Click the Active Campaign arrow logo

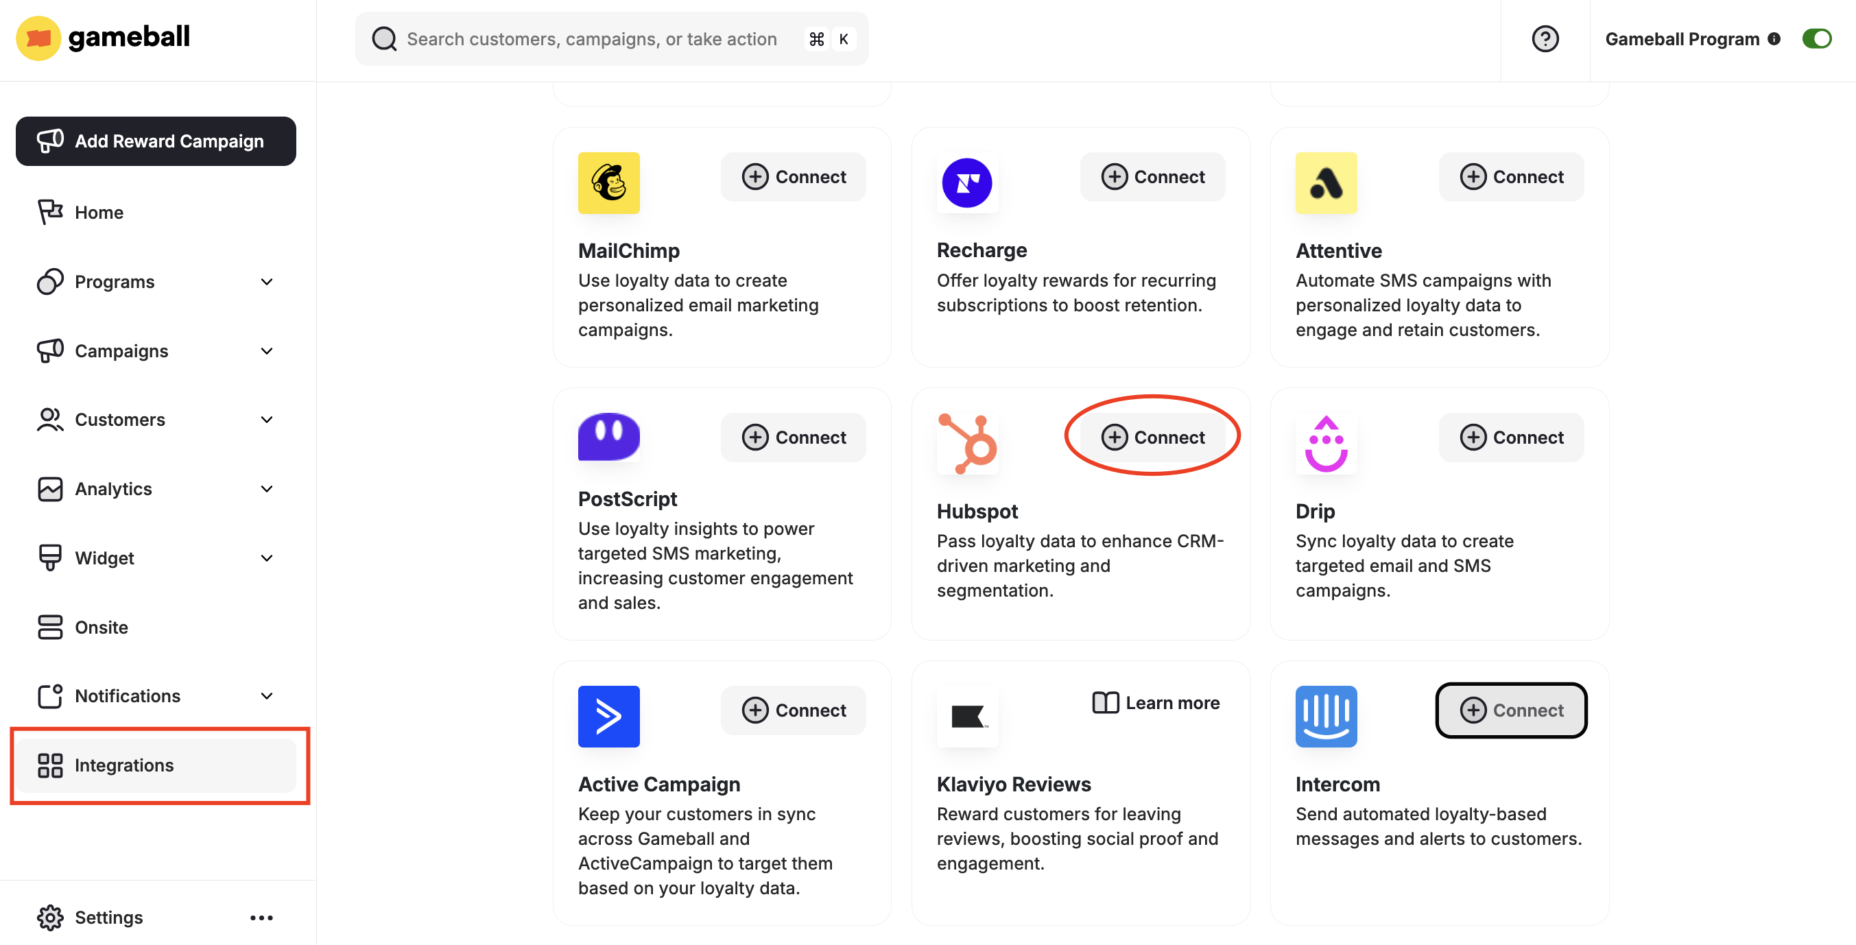(608, 716)
